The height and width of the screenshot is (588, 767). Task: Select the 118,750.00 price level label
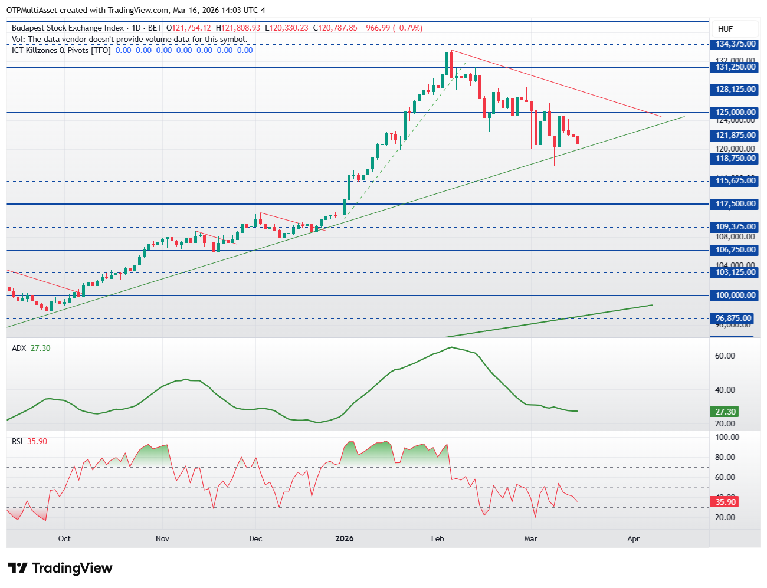[735, 158]
